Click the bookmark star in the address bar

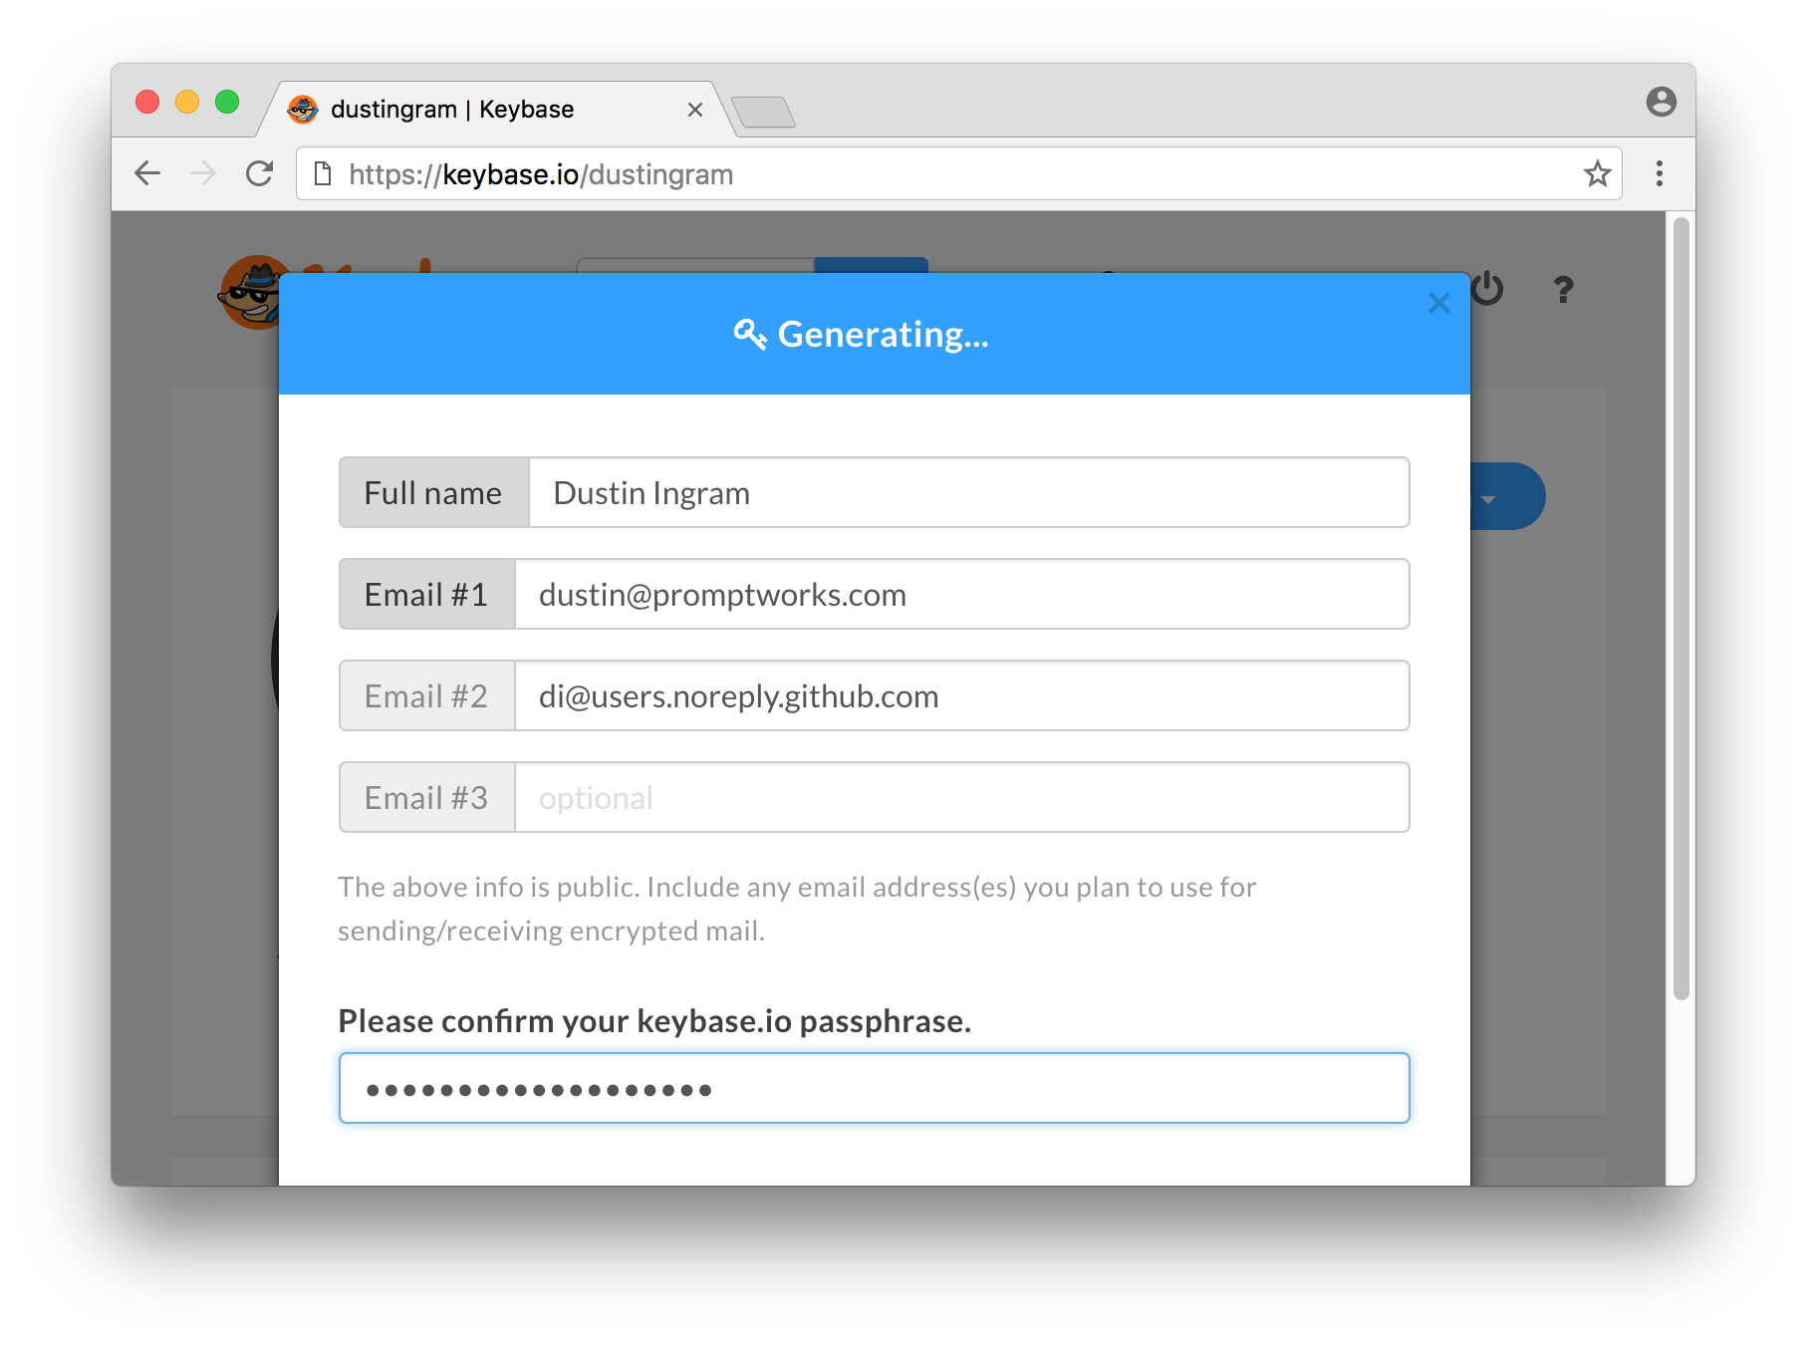1598,174
